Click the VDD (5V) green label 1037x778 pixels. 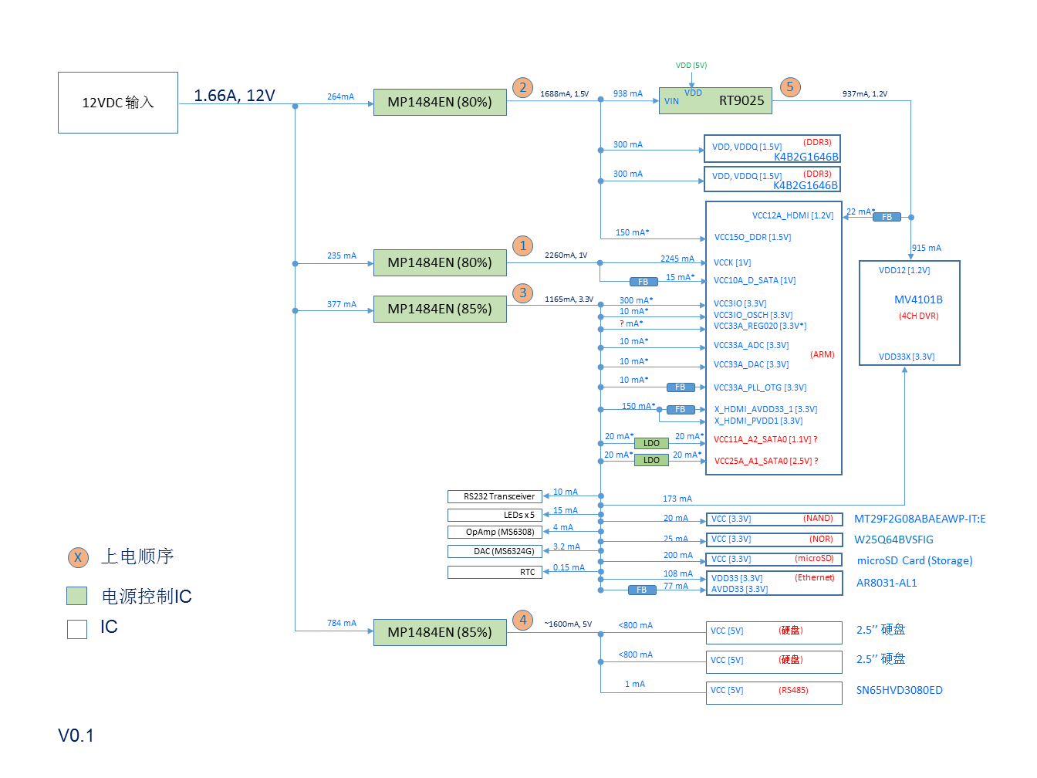click(691, 66)
